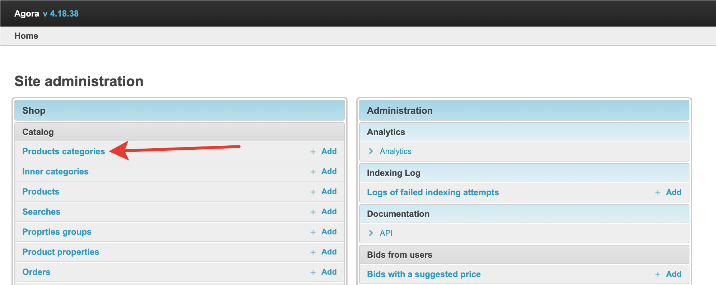Image resolution: width=716 pixels, height=285 pixels.
Task: Open the Orders list
Action: (x=36, y=272)
